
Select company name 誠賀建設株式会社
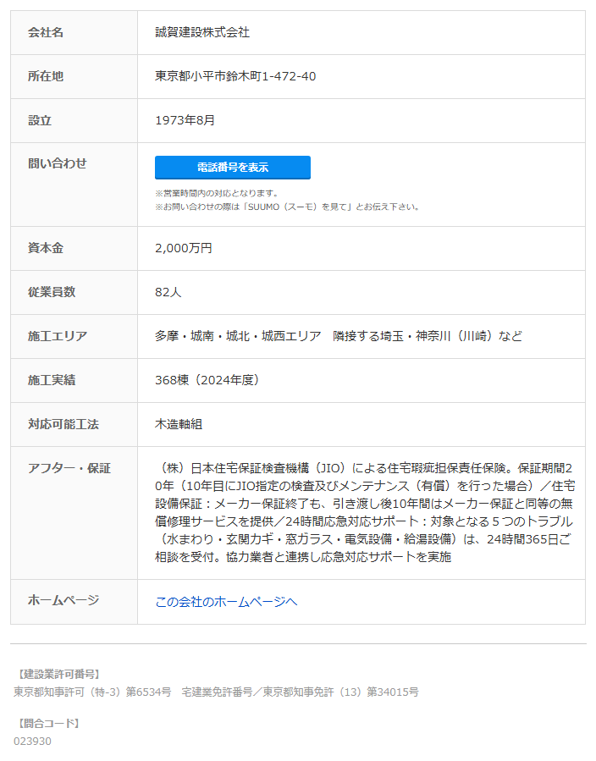pyautogui.click(x=202, y=32)
